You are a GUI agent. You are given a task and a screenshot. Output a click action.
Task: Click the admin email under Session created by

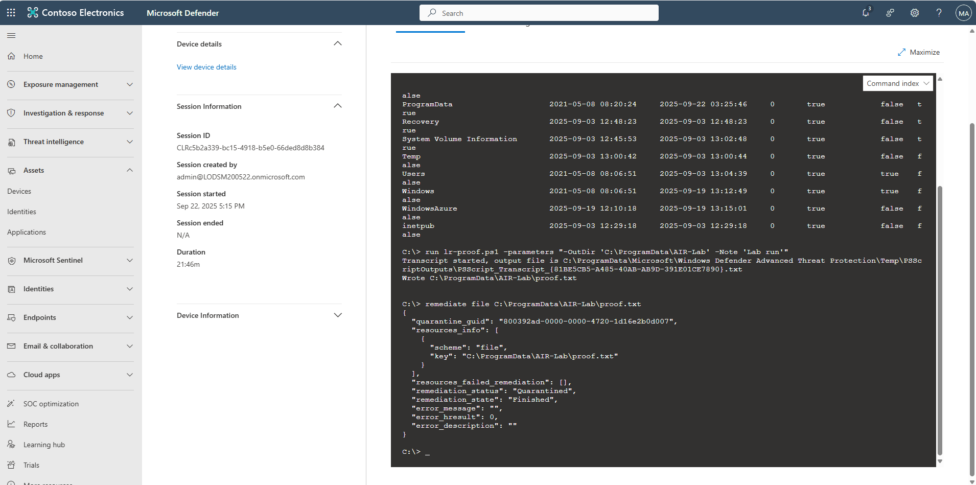click(241, 177)
